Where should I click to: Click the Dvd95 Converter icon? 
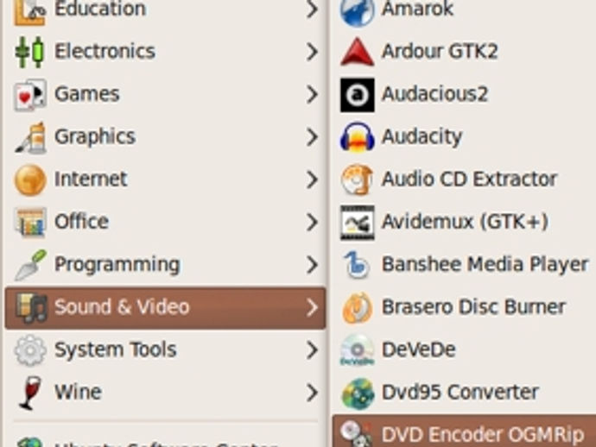(358, 393)
